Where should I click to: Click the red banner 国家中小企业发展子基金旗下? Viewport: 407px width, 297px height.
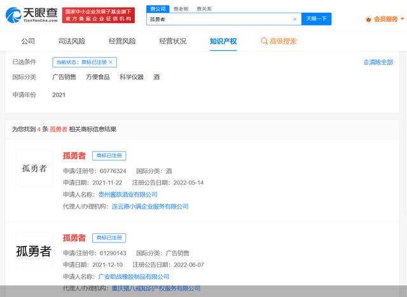(x=99, y=15)
